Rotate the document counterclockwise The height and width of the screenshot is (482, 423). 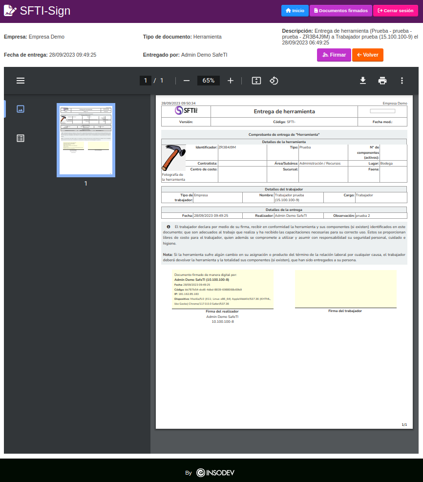tap(274, 81)
